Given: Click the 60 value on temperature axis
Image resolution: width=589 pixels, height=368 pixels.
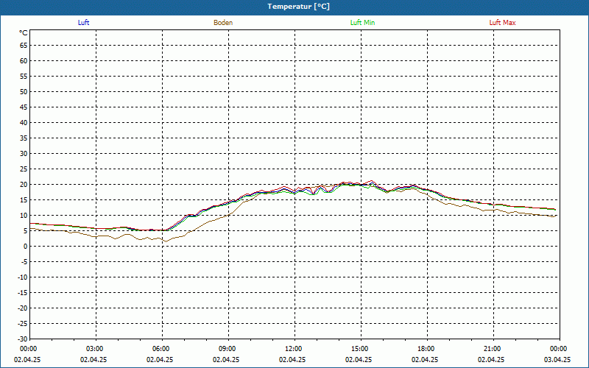Looking at the screenshot, I should 24,61.
